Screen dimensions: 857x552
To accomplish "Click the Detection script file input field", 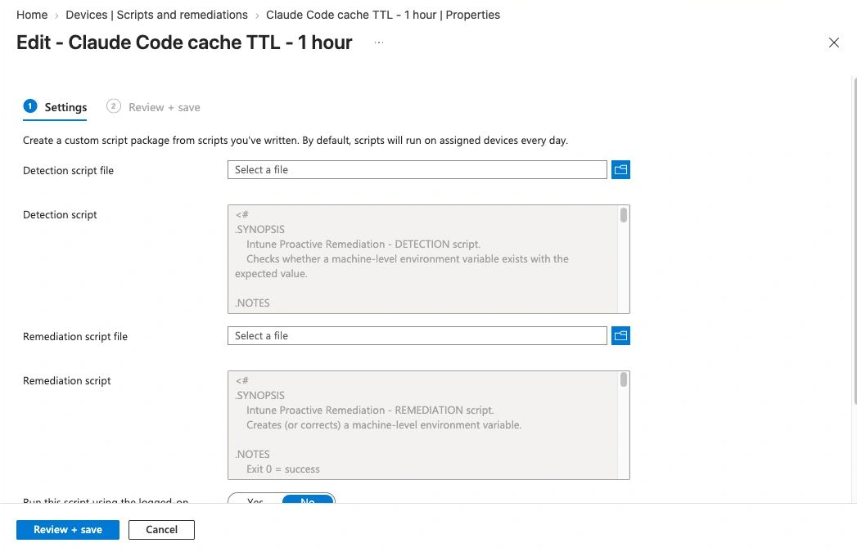I will tap(417, 170).
